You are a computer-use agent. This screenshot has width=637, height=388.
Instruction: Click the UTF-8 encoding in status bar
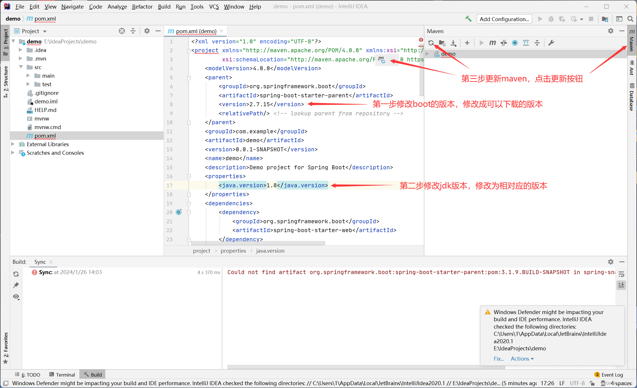(x=577, y=383)
